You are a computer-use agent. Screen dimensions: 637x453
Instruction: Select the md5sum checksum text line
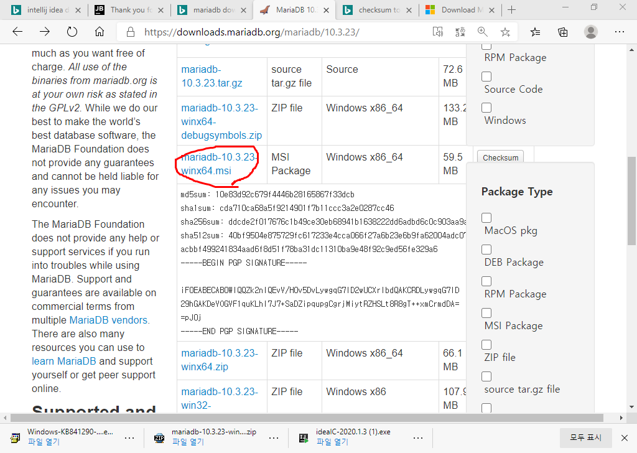[x=267, y=195]
